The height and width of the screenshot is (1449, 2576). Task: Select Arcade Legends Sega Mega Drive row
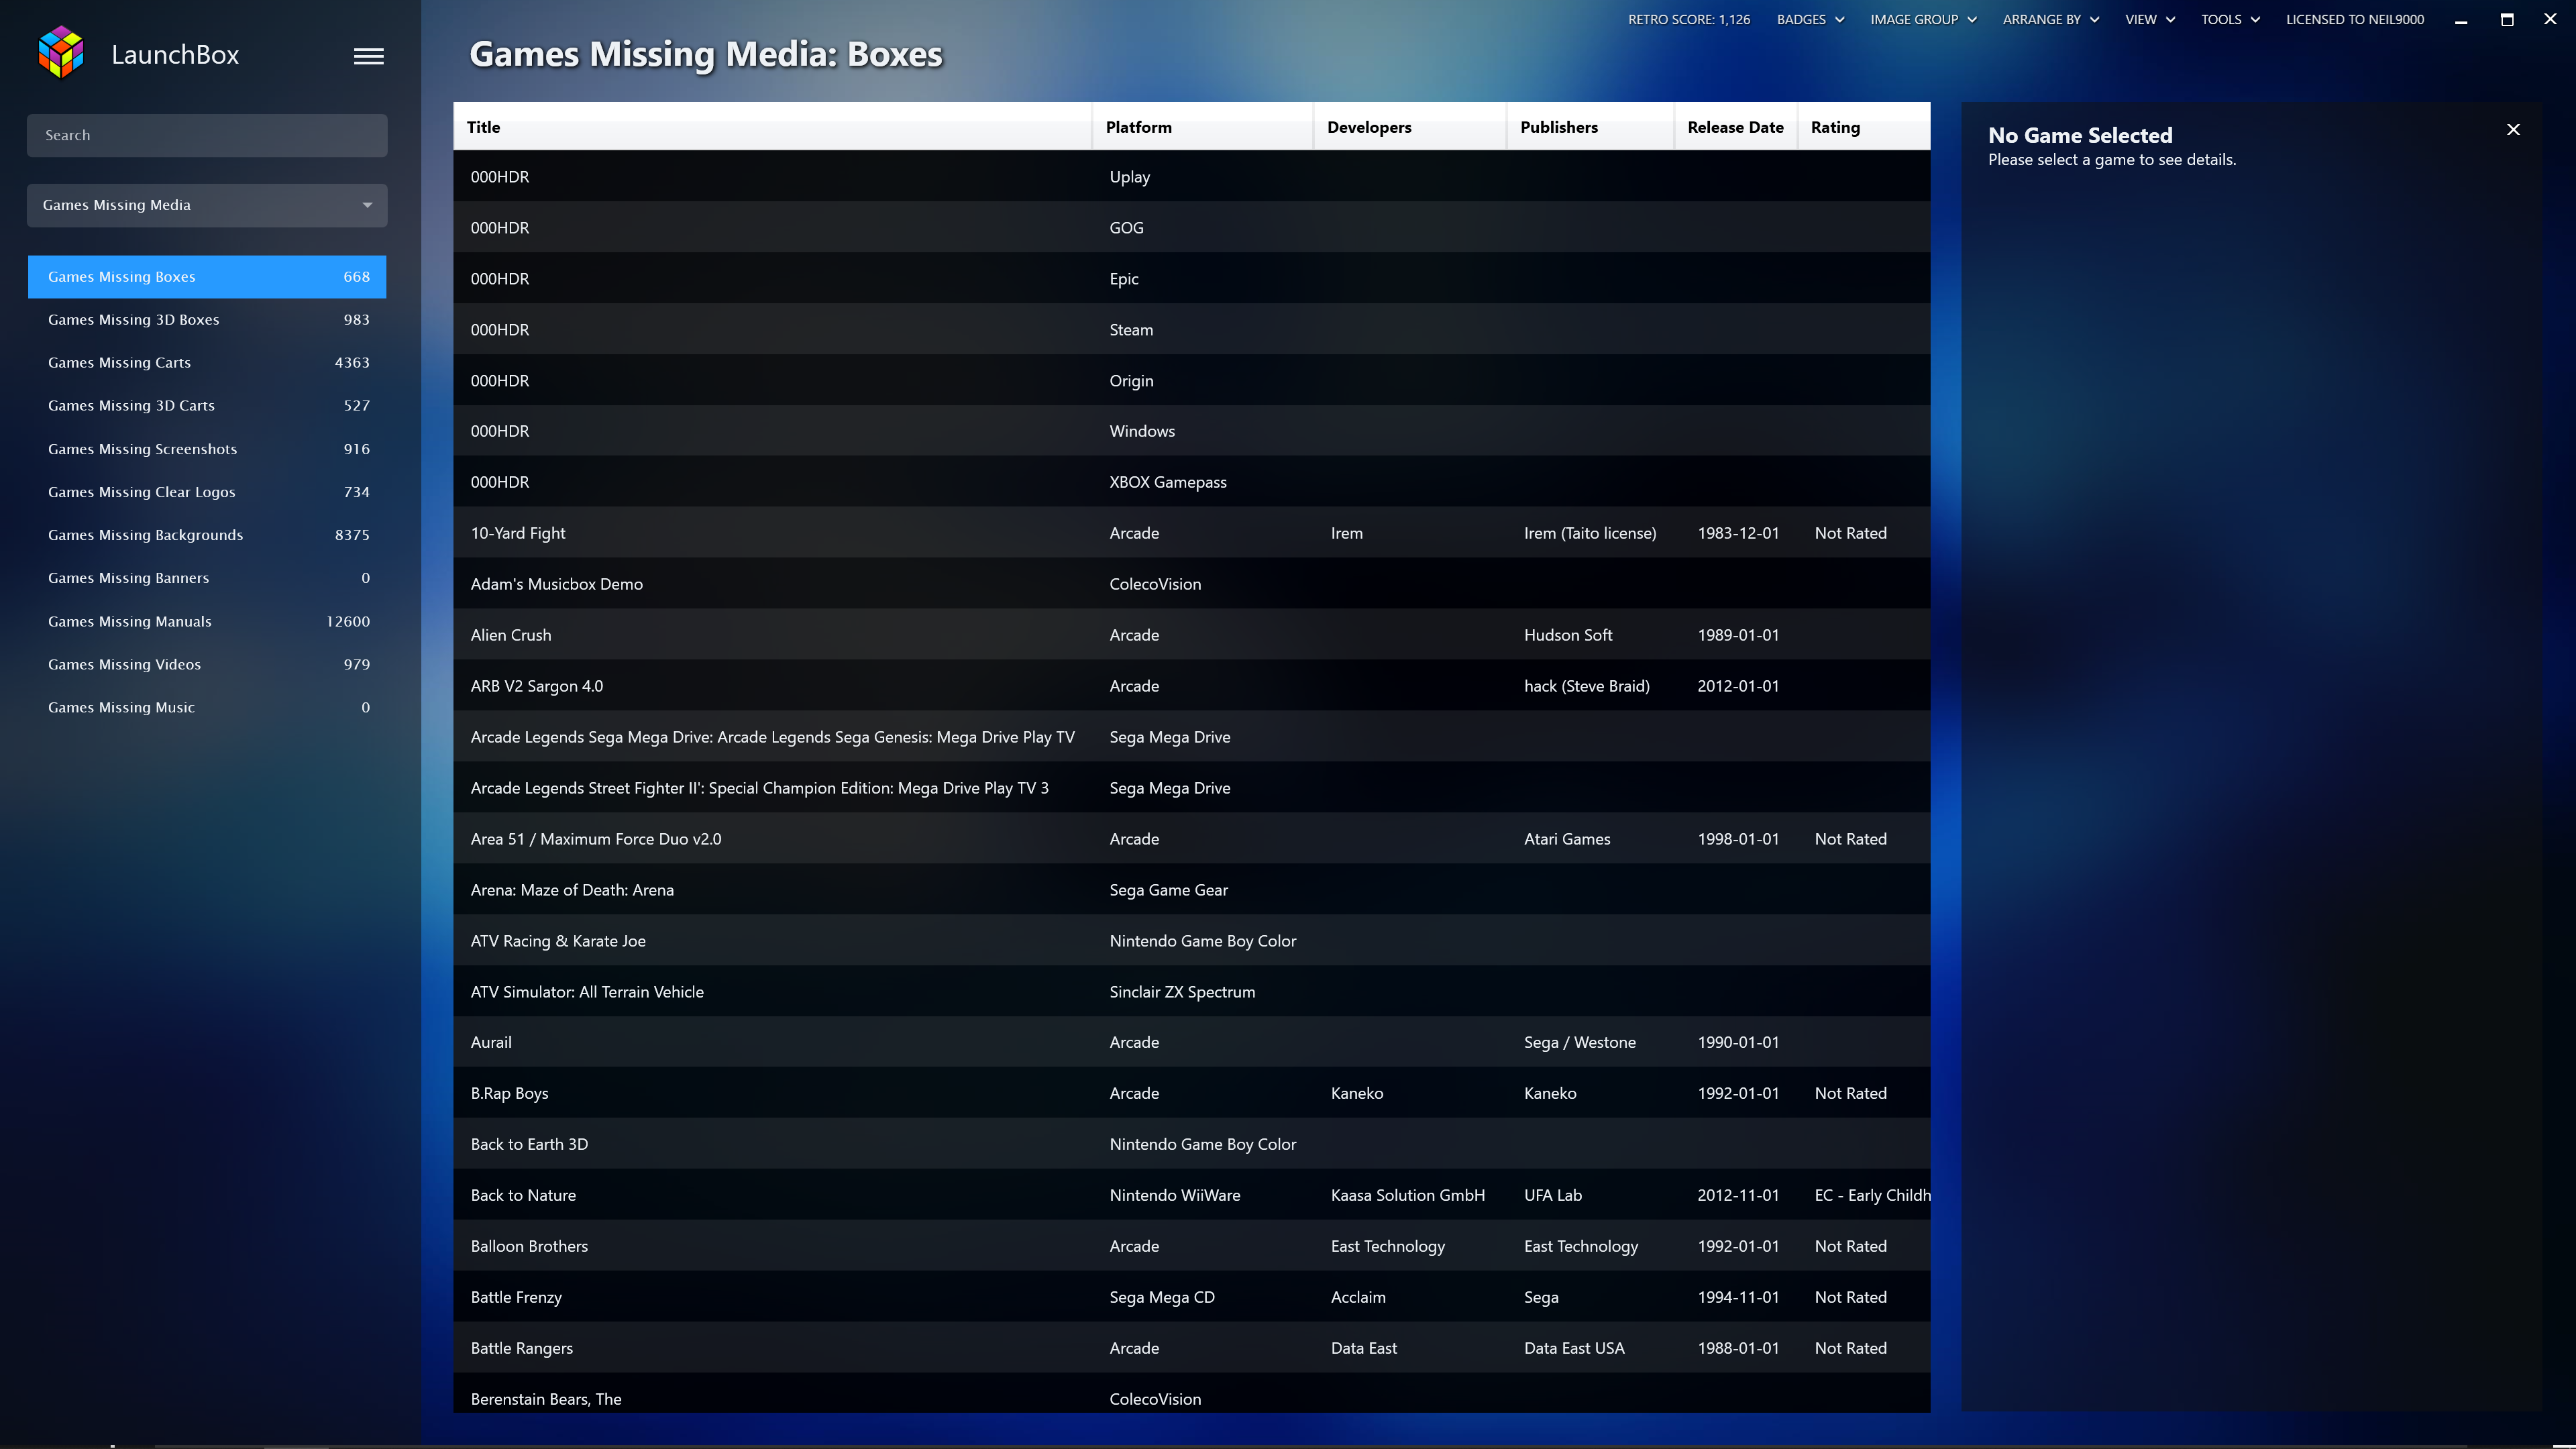tap(1191, 737)
